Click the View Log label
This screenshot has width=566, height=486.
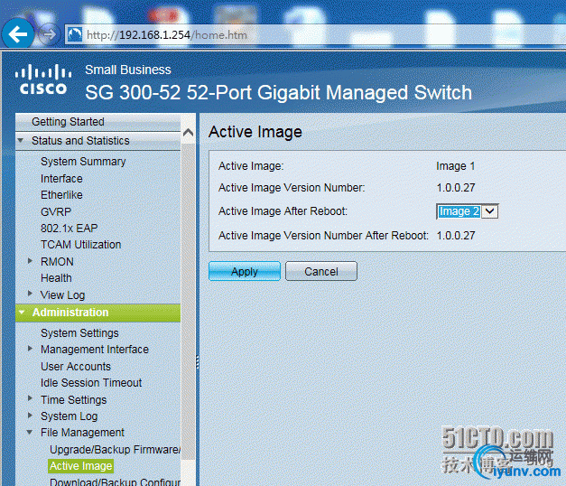(x=63, y=295)
